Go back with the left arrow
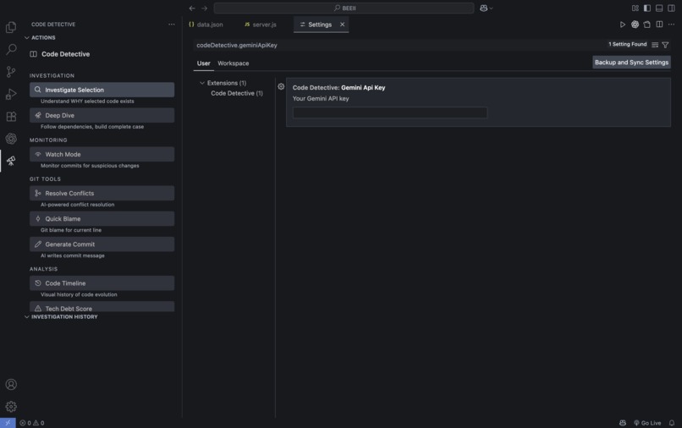This screenshot has height=428, width=682. 192,8
